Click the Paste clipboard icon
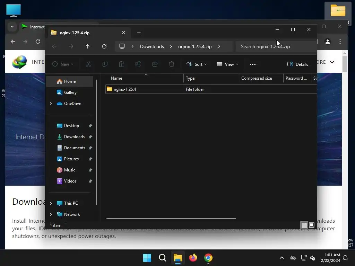This screenshot has width=355, height=266. 122,64
